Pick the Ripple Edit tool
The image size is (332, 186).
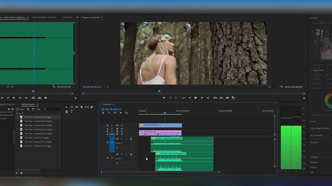77,107
